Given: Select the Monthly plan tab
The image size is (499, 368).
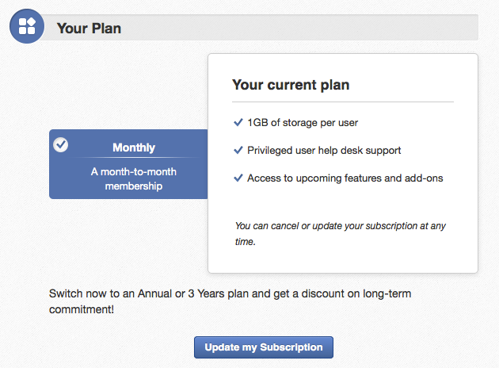Looking at the screenshot, I should pos(128,164).
